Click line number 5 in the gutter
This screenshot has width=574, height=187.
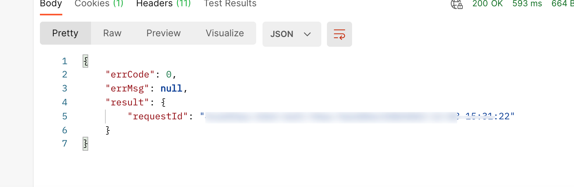point(65,116)
